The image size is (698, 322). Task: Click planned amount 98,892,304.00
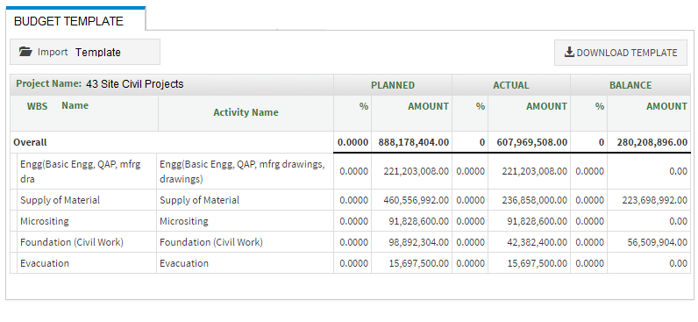click(419, 243)
